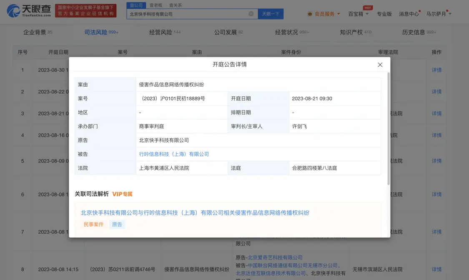
Task: Switch to 知识产权 tab
Action: point(355,32)
